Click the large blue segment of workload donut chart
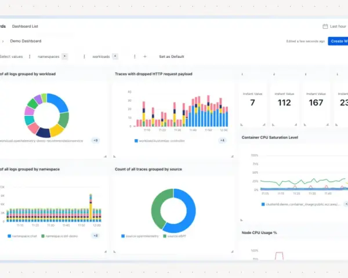This screenshot has height=278, width=348. pyautogui.click(x=59, y=102)
